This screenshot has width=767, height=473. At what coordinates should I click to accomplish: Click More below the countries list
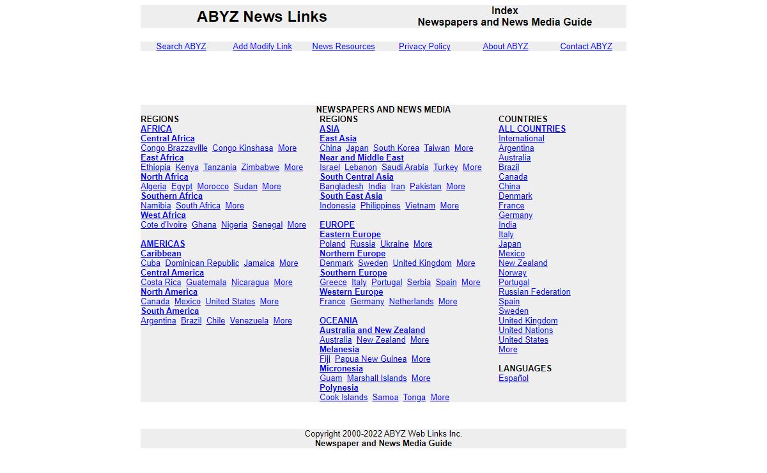point(508,349)
